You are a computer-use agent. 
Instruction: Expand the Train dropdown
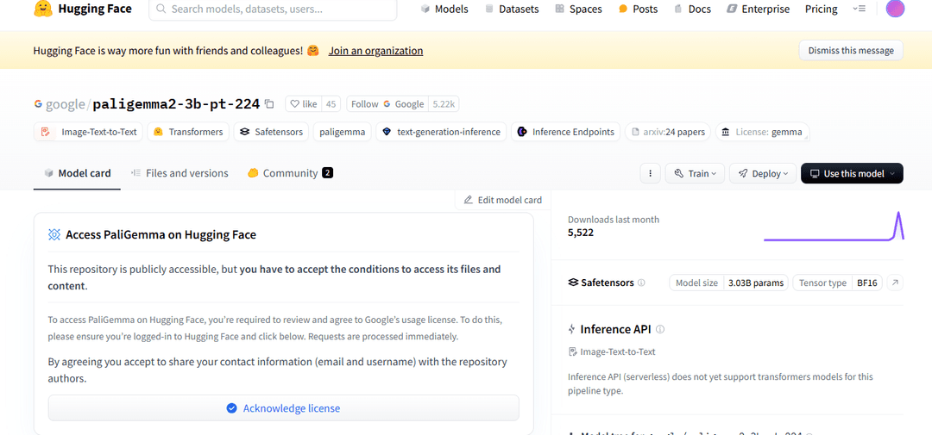pos(695,173)
